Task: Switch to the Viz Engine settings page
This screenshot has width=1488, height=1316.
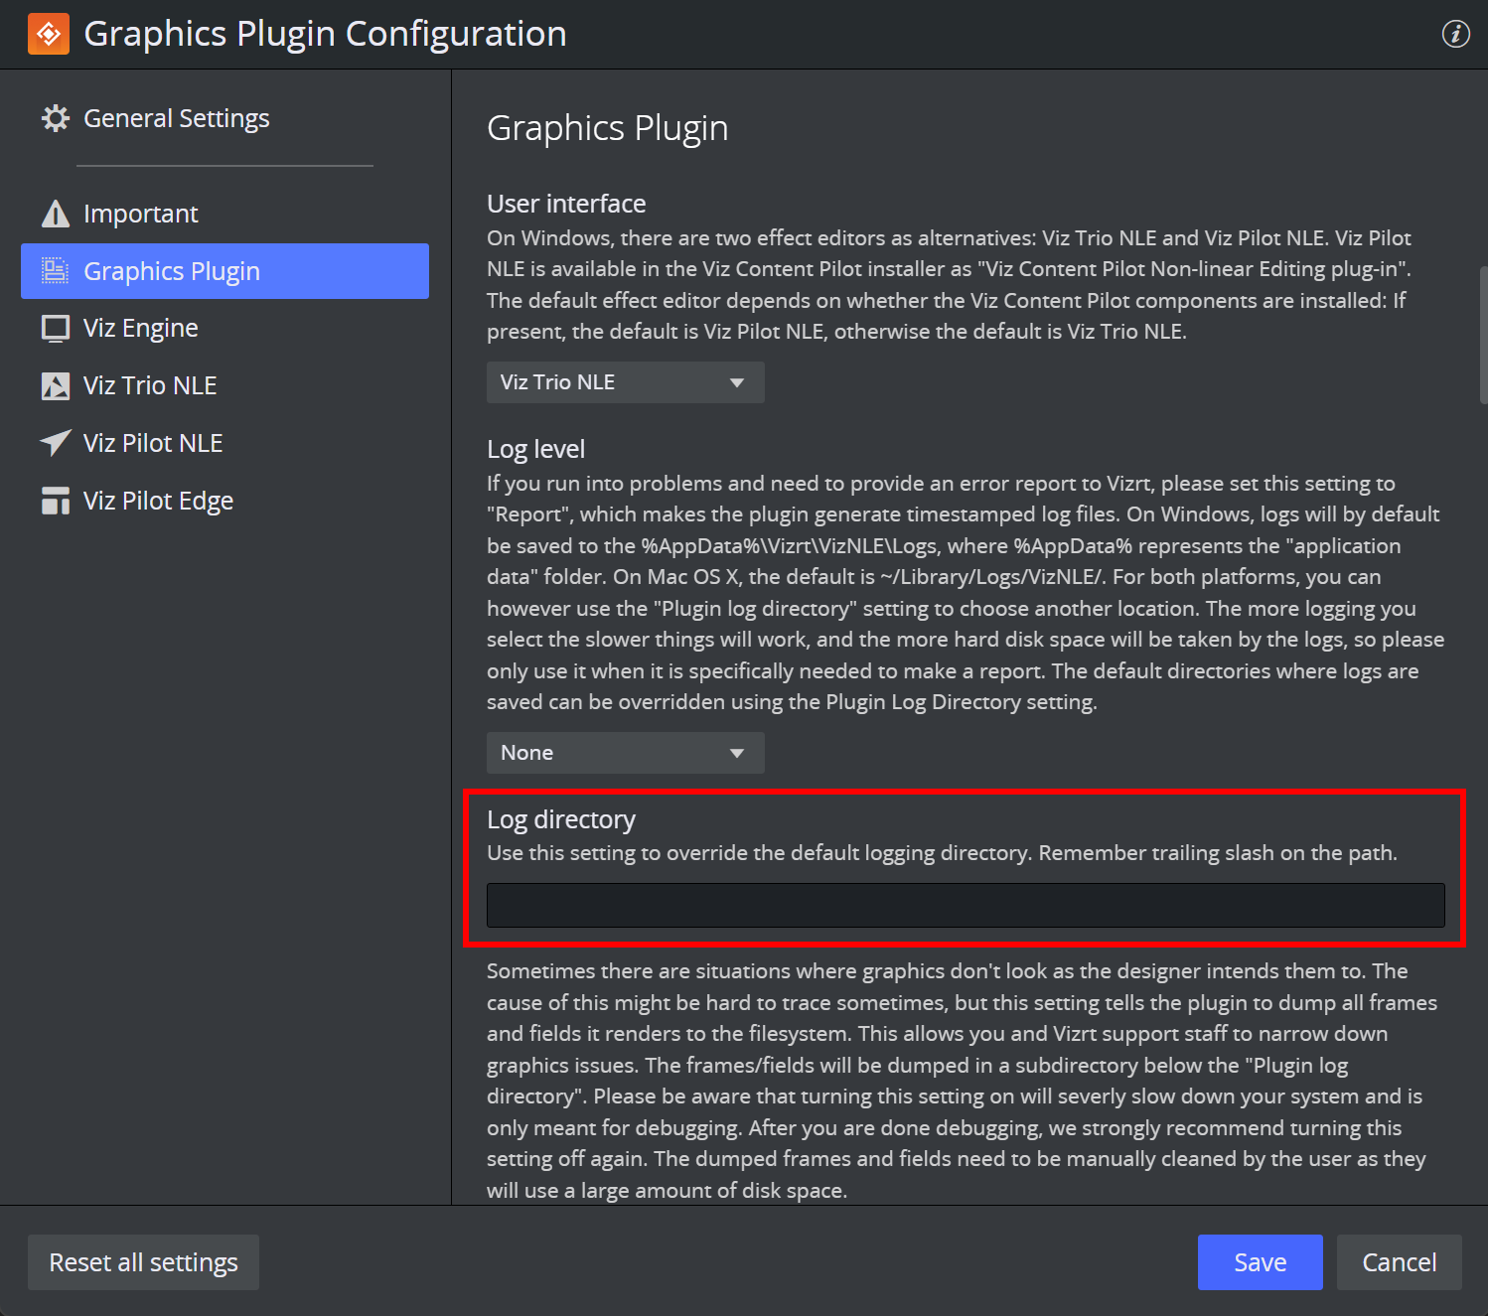Action: tap(140, 328)
